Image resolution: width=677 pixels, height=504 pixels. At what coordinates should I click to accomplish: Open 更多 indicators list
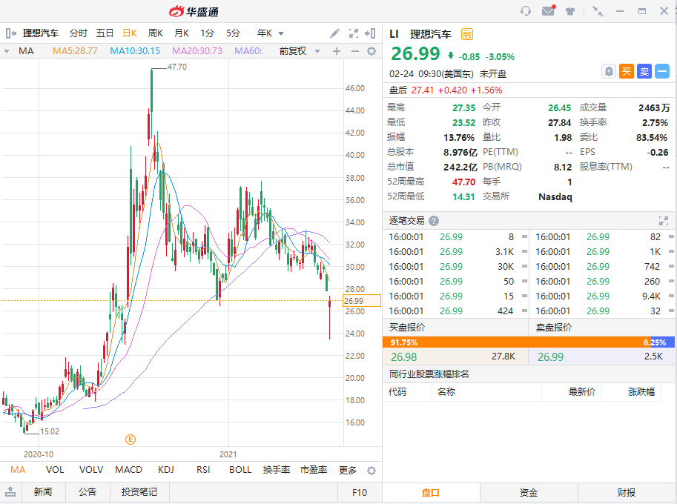coord(348,470)
